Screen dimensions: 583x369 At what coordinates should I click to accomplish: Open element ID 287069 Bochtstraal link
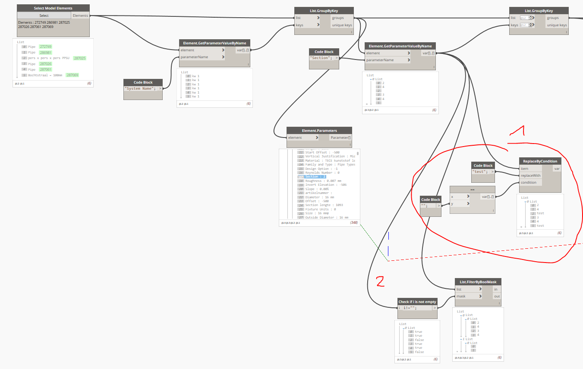[x=72, y=75]
